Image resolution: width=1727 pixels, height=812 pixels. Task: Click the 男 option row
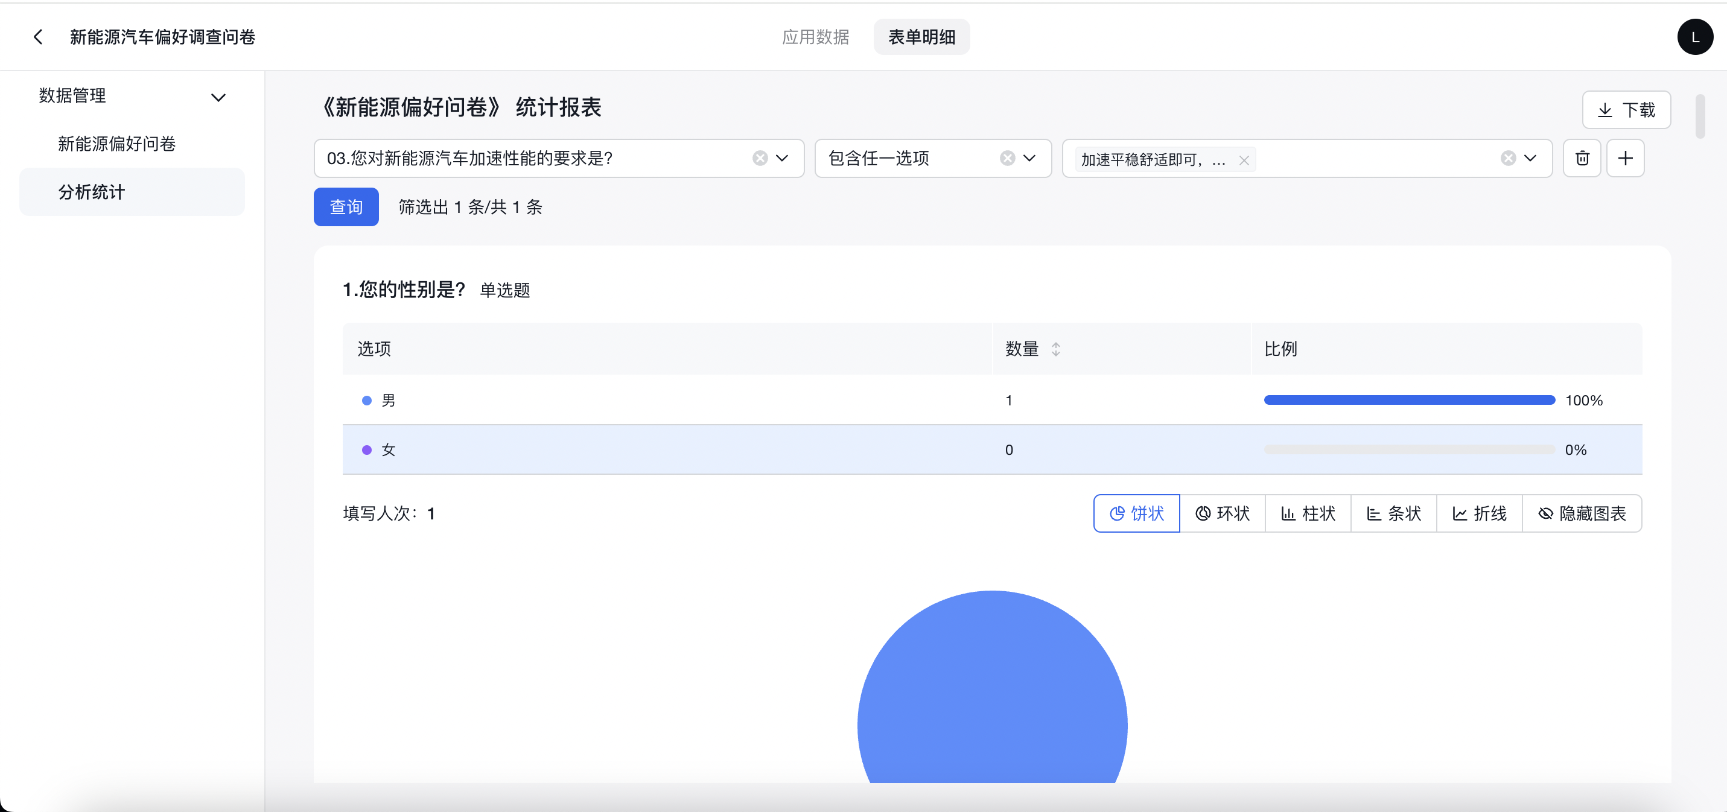coord(992,401)
